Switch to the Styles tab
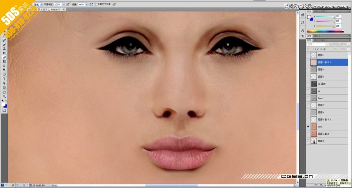The width and height of the screenshot is (352, 188). click(323, 11)
